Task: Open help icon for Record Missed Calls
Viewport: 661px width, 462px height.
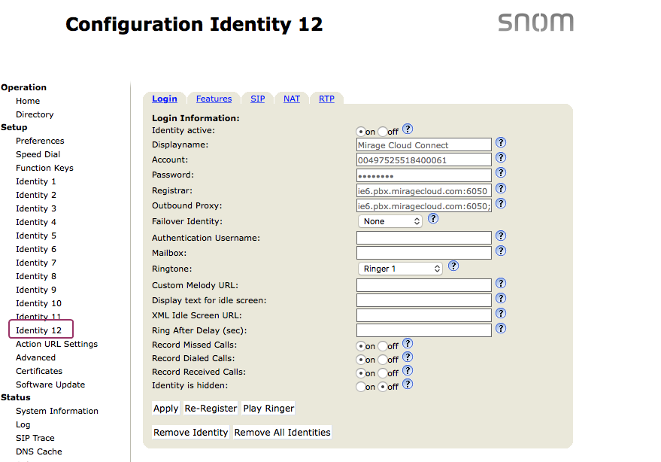Action: pyautogui.click(x=408, y=343)
